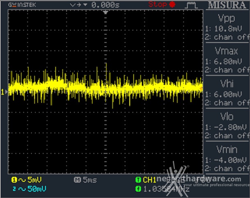Open the MISURA menu title

227,5
